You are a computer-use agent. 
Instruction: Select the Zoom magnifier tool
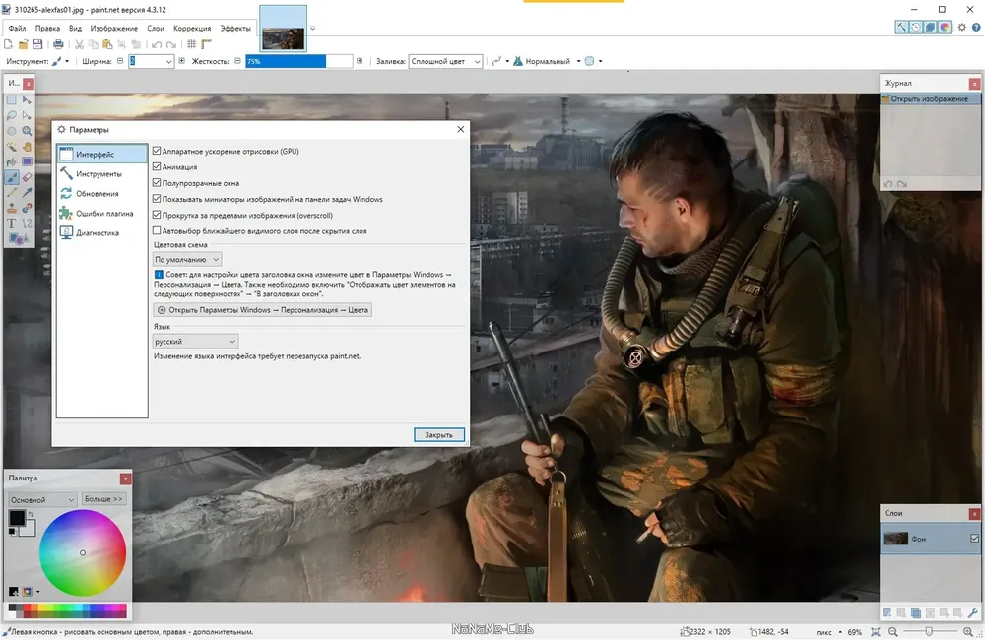point(27,131)
